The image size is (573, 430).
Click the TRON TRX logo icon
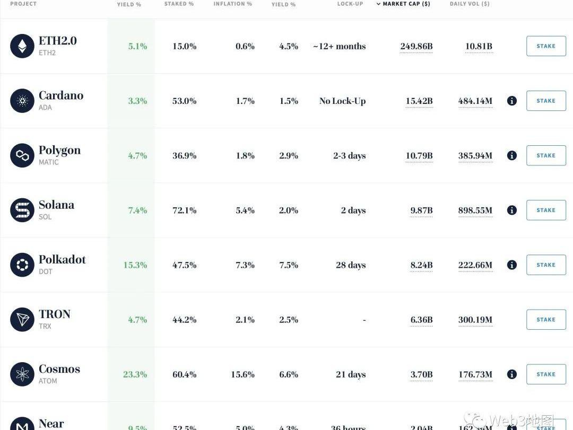[22, 320]
